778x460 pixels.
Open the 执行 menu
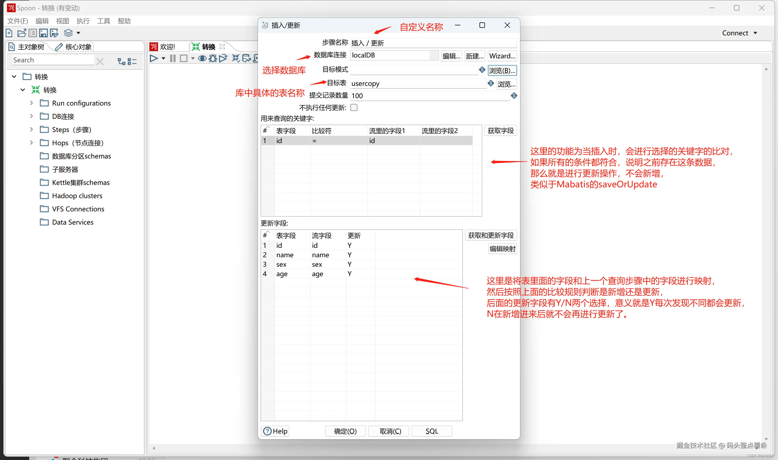pyautogui.click(x=83, y=21)
